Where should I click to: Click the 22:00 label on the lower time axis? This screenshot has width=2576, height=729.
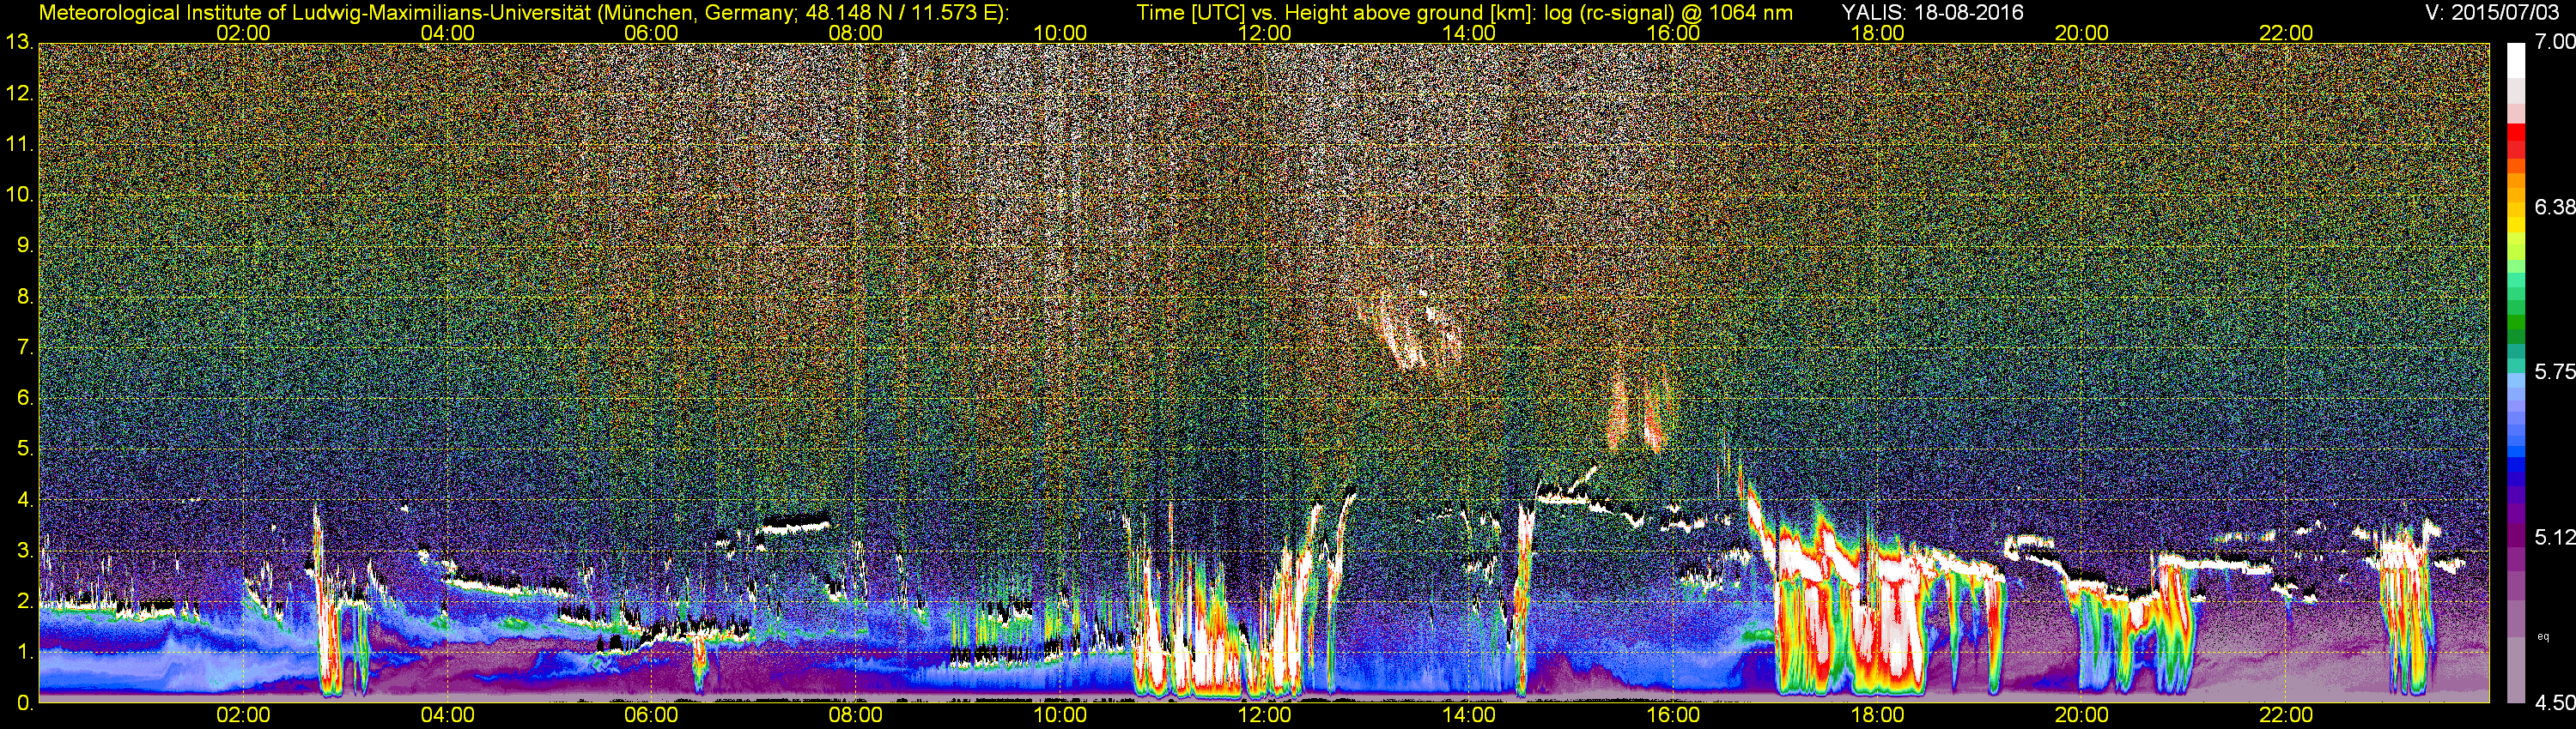click(2286, 716)
